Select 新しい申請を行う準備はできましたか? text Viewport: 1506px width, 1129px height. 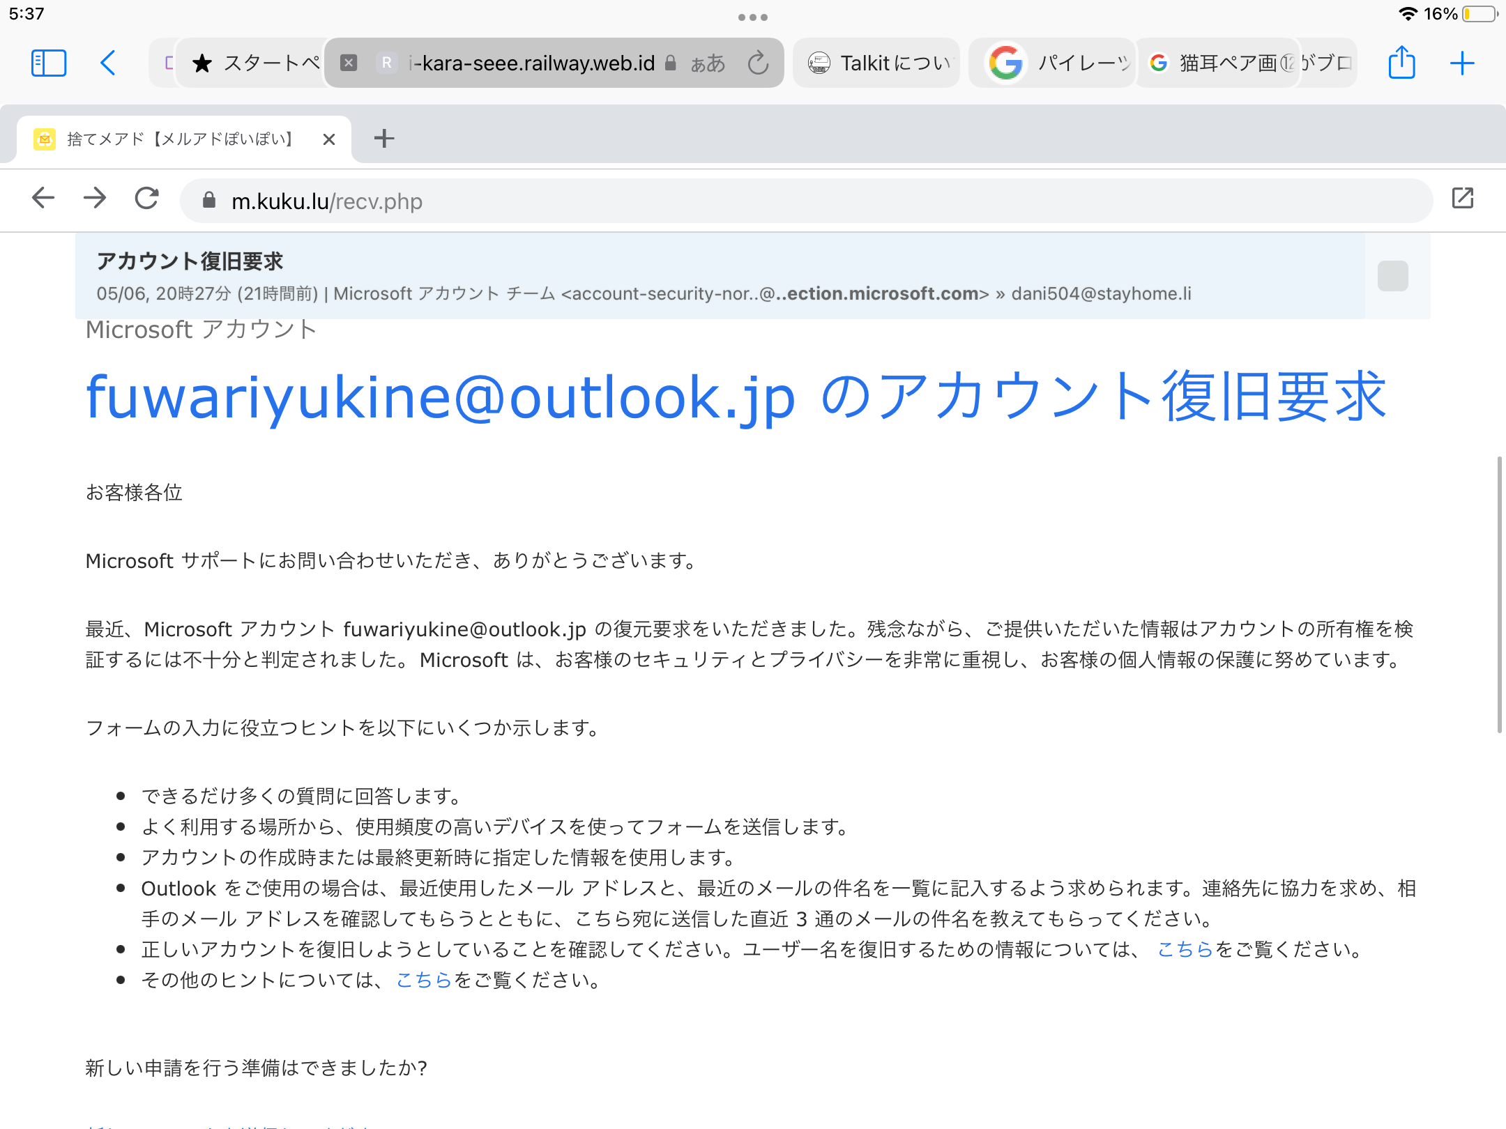[256, 1068]
